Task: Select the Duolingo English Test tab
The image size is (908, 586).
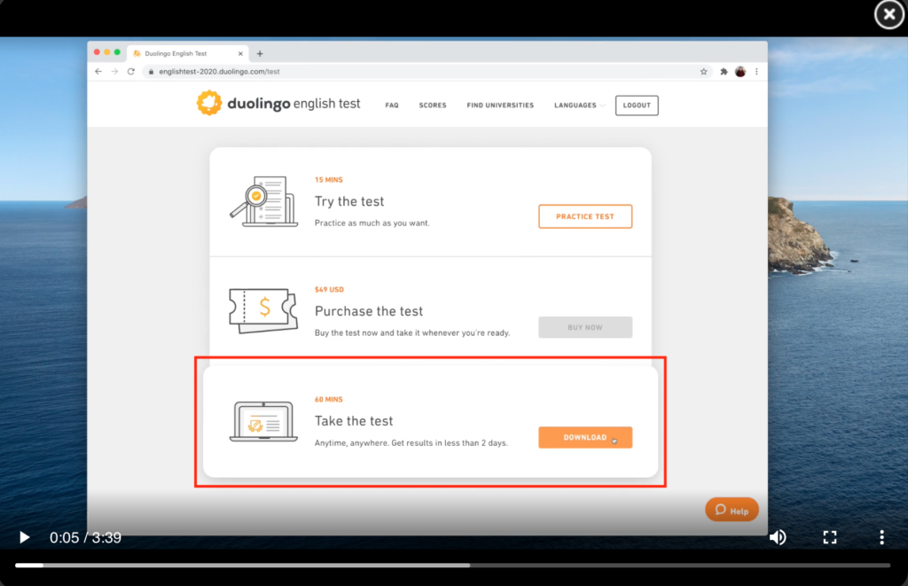Action: pos(187,53)
